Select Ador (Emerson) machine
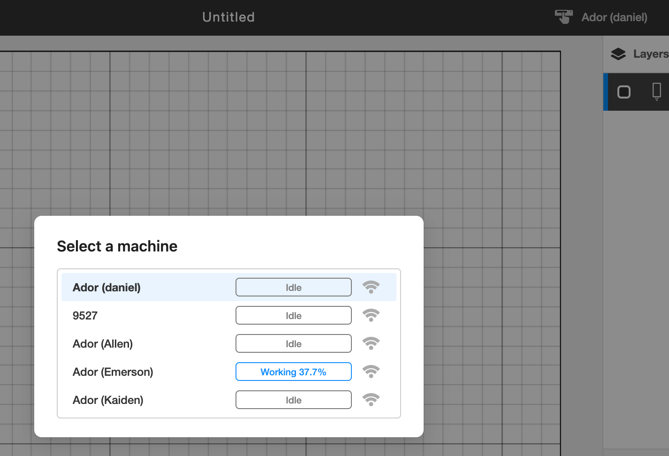The image size is (669, 456). [x=229, y=372]
